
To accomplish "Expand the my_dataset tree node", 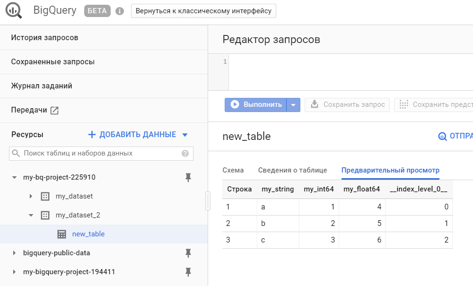I will point(31,196).
